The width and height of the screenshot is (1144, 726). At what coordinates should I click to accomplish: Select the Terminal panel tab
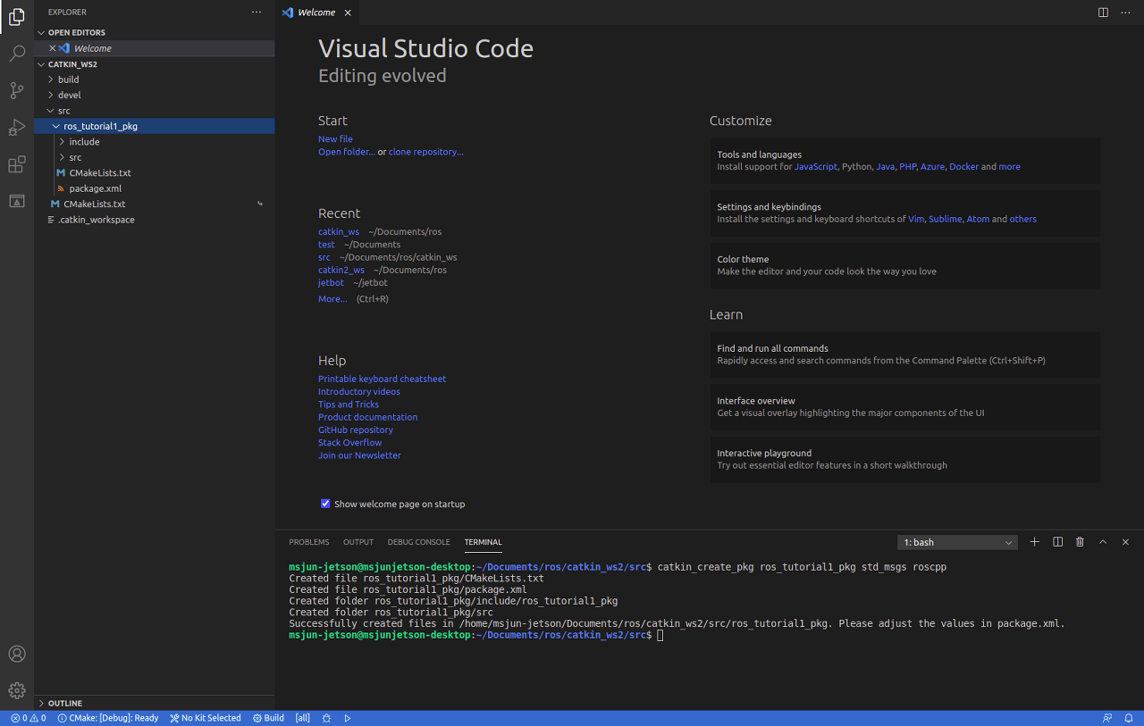(x=483, y=542)
